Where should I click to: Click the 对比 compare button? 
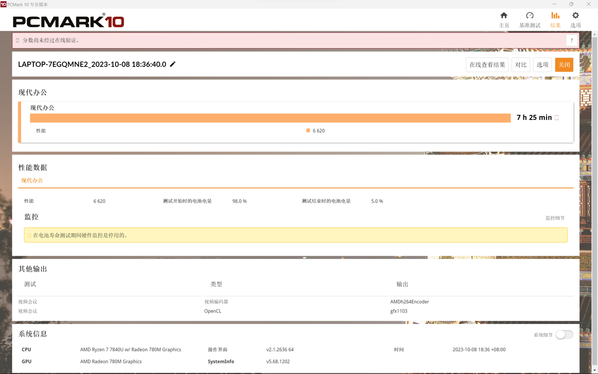(521, 65)
